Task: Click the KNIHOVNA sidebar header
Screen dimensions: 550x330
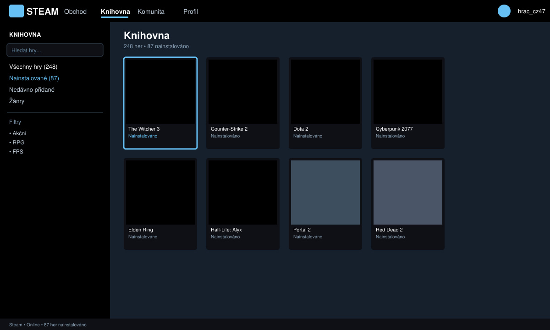Action: click(25, 35)
